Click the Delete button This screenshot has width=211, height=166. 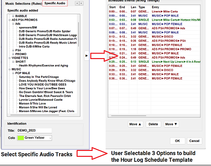[x=153, y=124]
